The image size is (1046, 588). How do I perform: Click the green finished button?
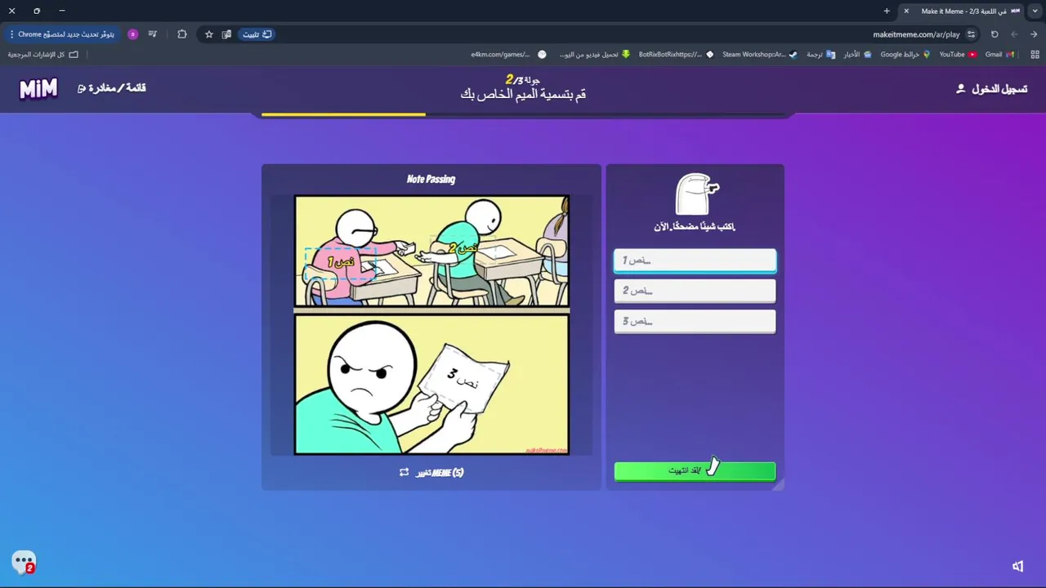[695, 470]
